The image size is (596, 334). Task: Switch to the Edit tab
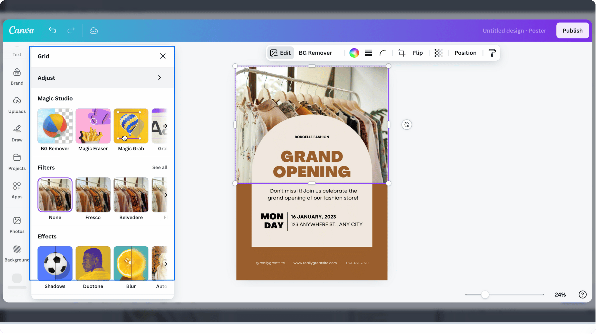click(280, 53)
